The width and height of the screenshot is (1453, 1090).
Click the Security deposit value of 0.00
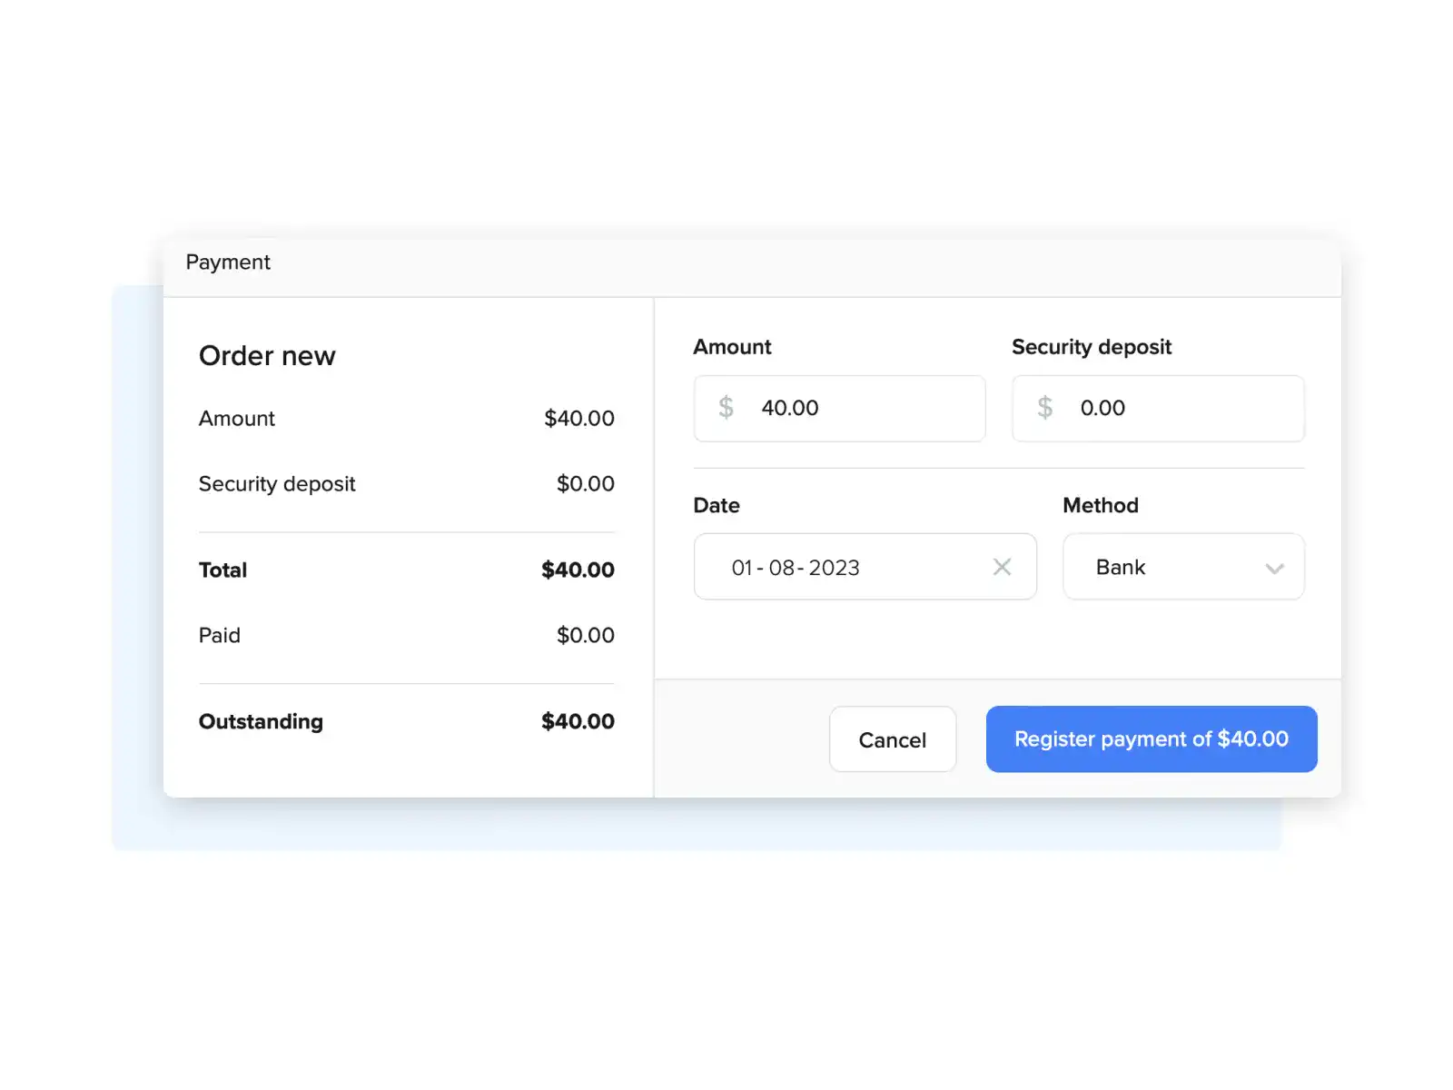point(1102,408)
